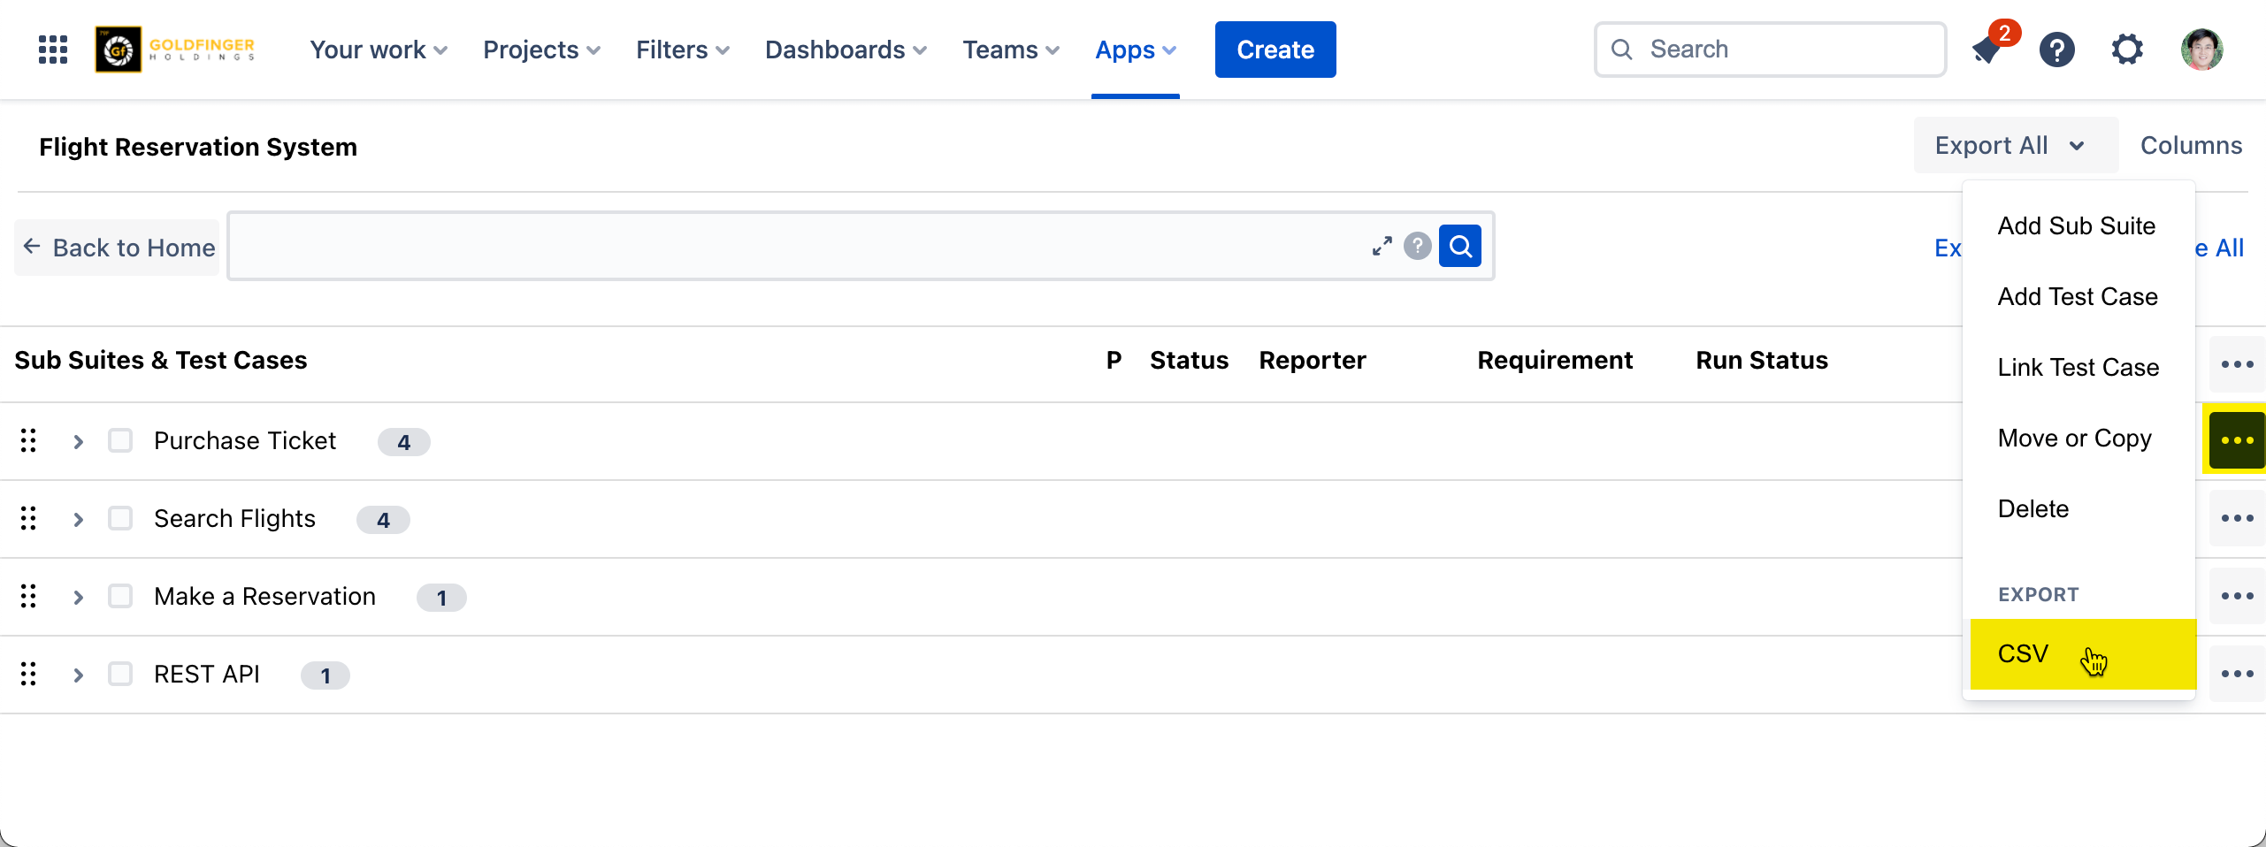Open the app switcher grid icon
The image size is (2266, 847).
pos(53,50)
